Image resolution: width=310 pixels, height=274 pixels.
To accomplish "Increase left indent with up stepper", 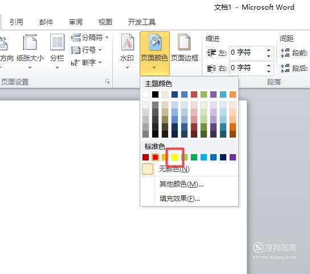I will pos(268,50).
